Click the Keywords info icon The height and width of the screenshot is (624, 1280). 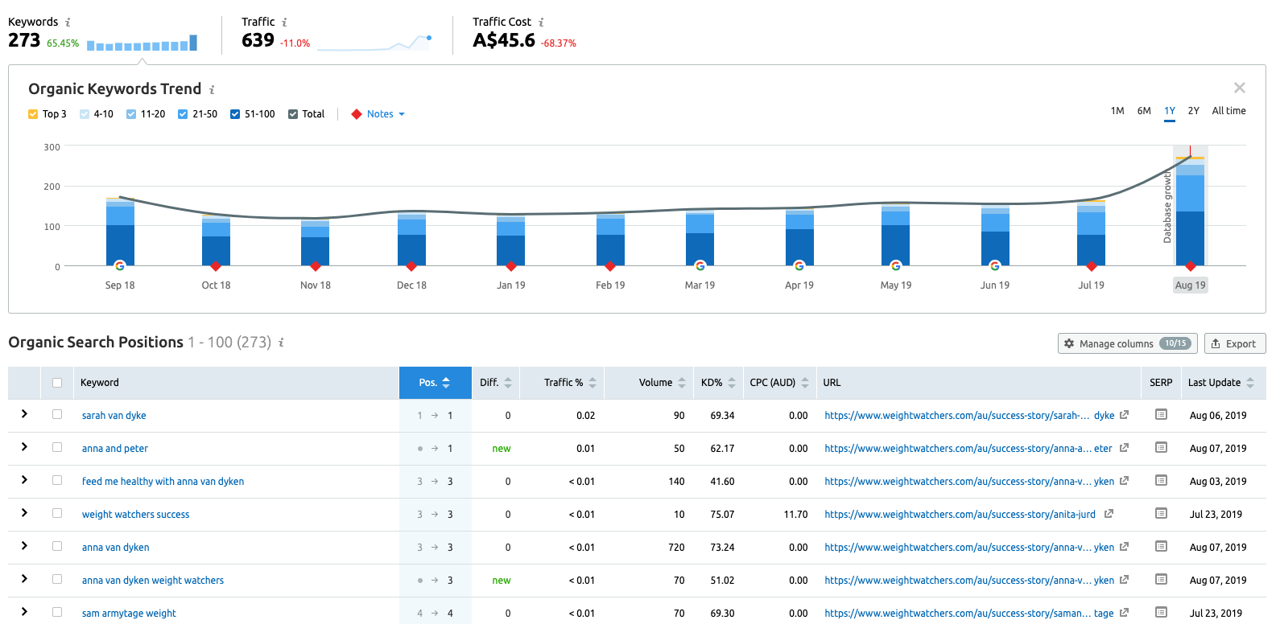pos(68,23)
